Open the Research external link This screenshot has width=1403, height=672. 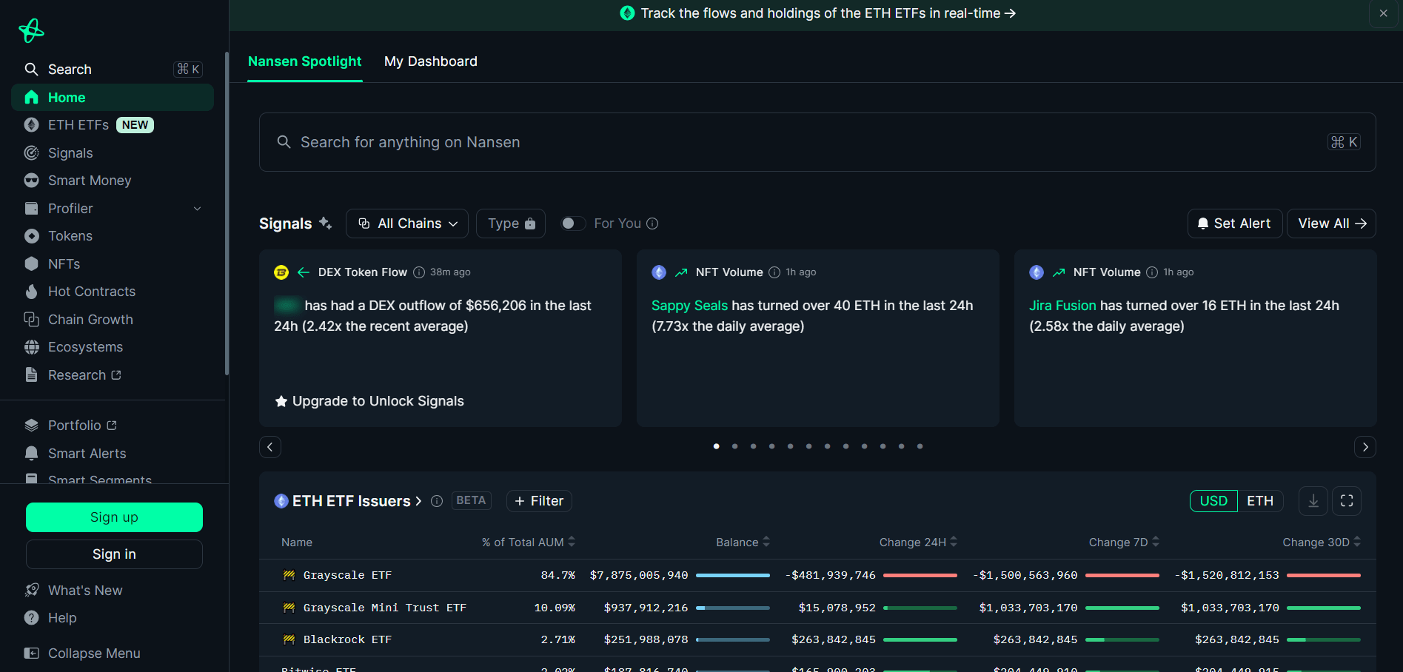click(x=113, y=375)
